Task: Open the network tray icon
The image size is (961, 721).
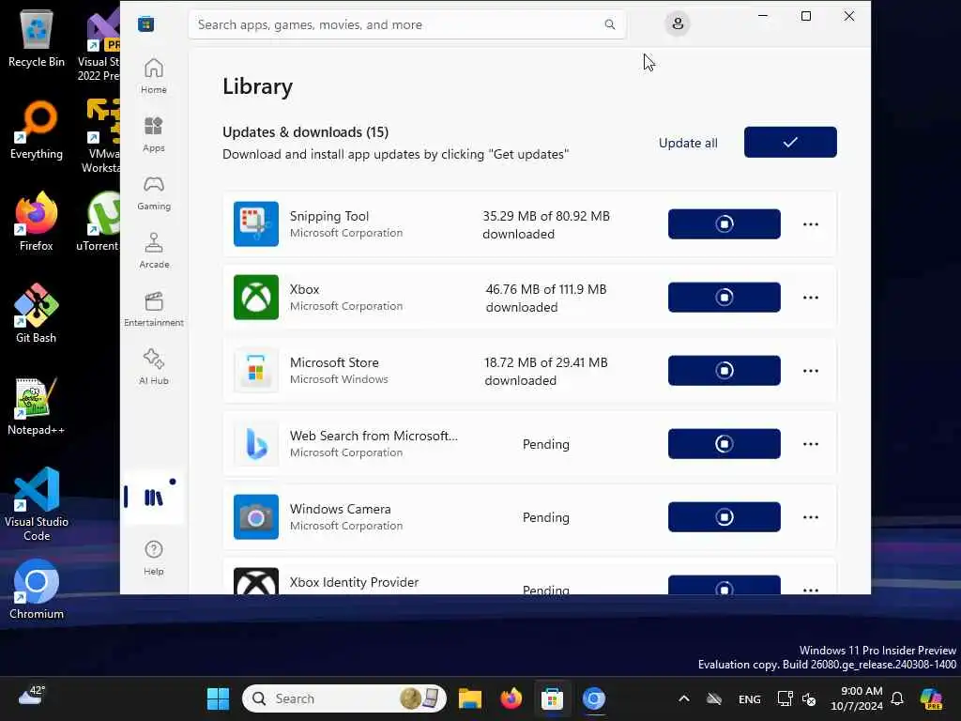Action: tap(785, 698)
